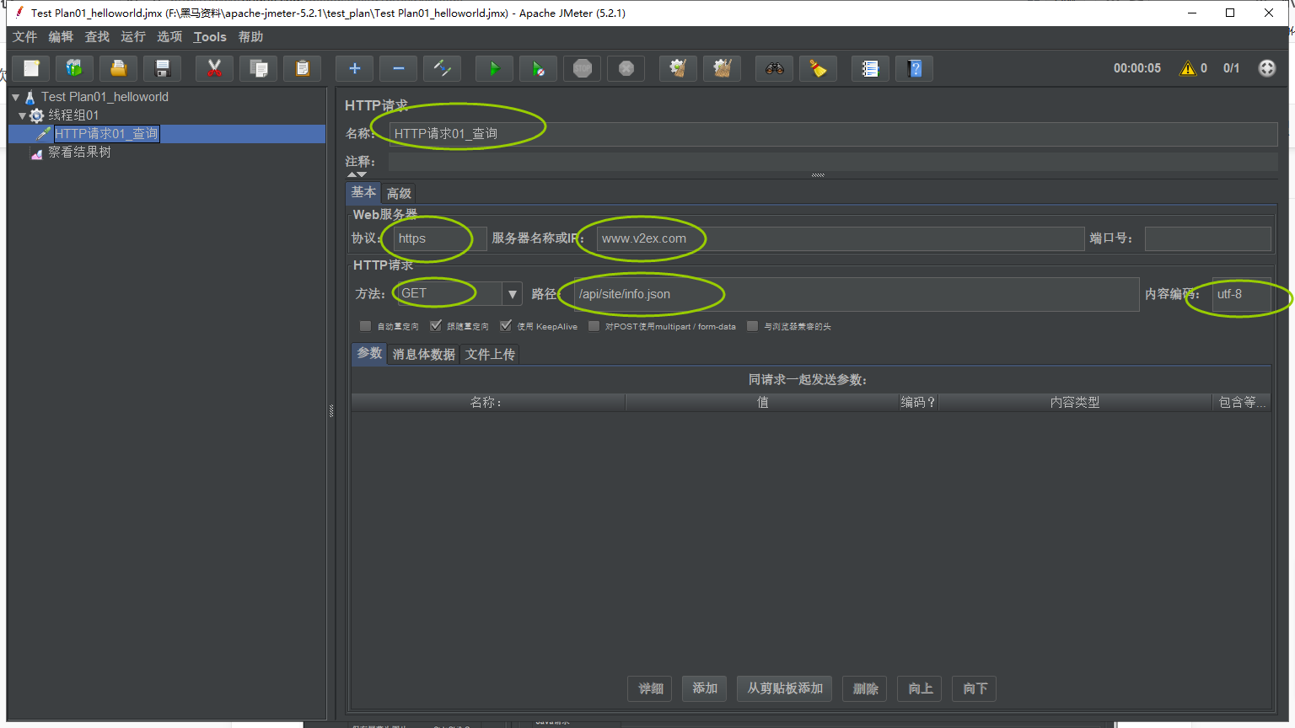This screenshot has height=728, width=1295.
Task: Click the Cut scissors icon
Action: [x=214, y=68]
